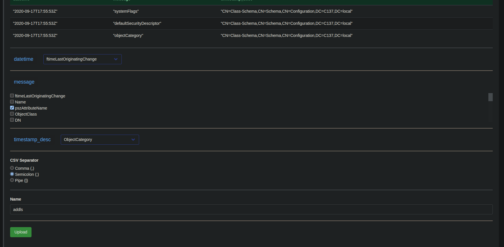
Task: Click the datetime cell in the systemFlags row
Action: 35,11
